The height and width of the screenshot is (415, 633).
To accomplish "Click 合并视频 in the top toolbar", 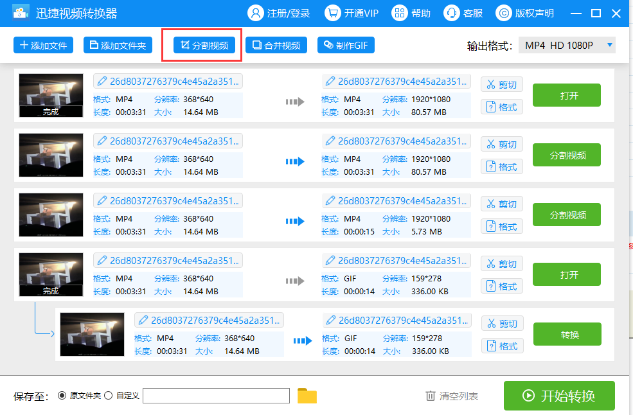I will point(276,46).
